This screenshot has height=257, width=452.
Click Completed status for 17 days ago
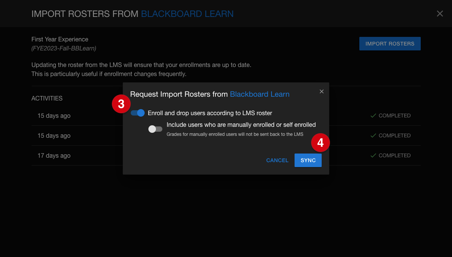391,155
